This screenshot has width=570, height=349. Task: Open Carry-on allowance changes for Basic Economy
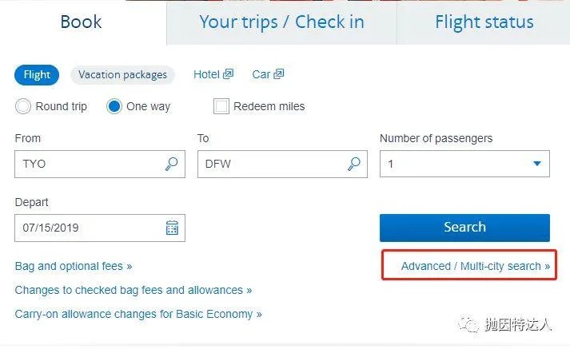138,314
